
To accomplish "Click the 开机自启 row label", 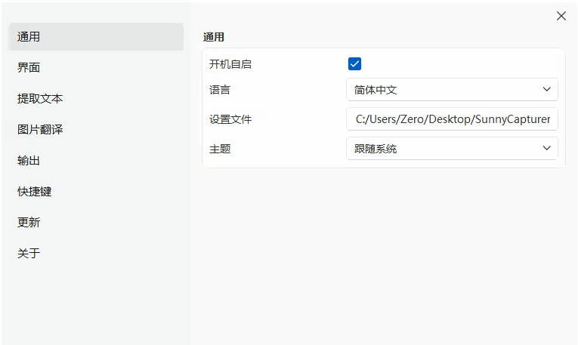I will tap(230, 64).
